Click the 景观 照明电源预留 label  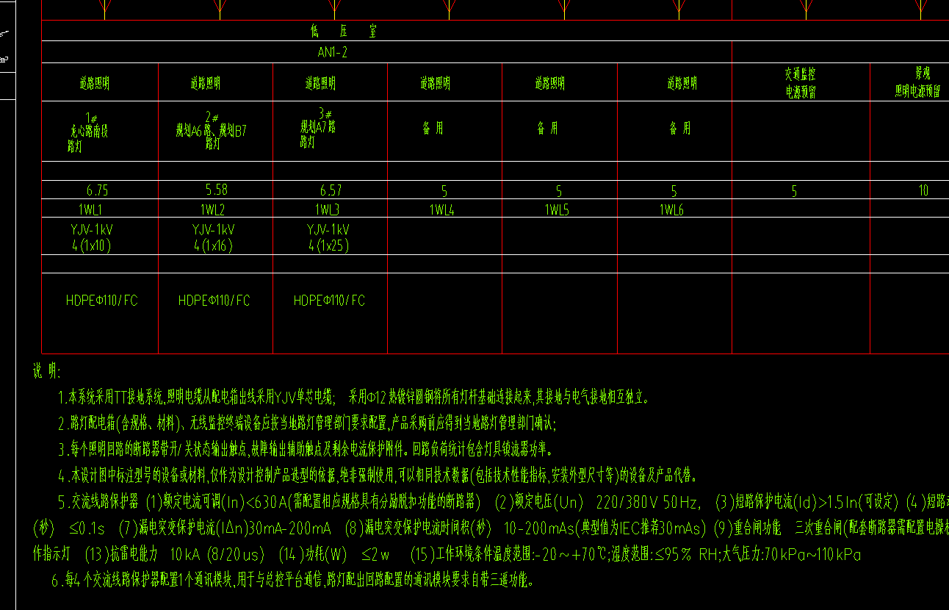[917, 82]
